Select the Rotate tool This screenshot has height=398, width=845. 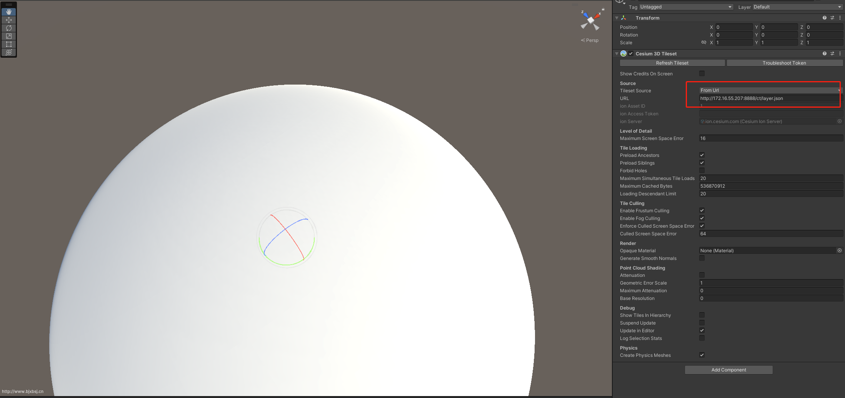(x=8, y=28)
